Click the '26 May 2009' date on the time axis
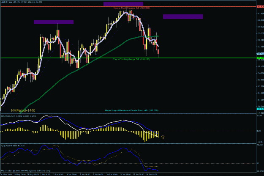The image size is (264, 176). coord(6,174)
